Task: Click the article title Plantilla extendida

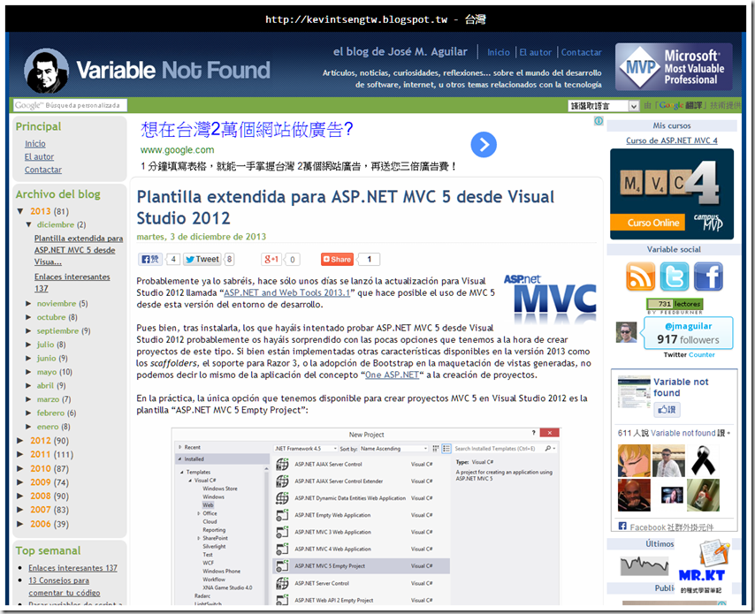Action: [346, 208]
